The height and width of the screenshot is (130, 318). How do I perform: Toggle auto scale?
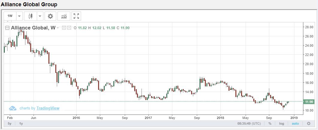click(295, 123)
